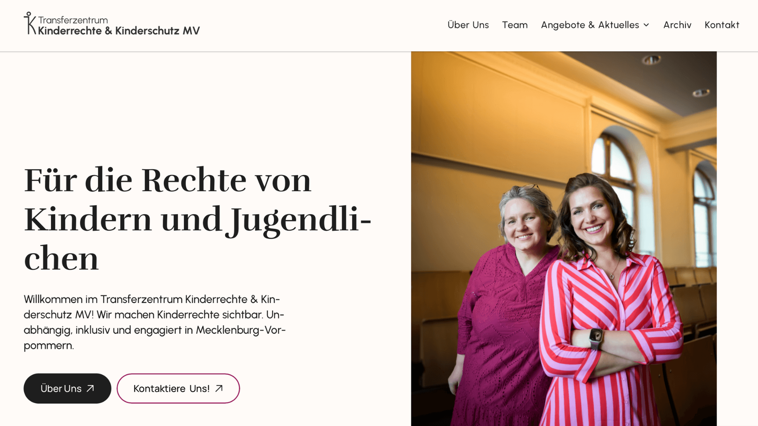The image size is (758, 426).
Task: Open Über Uns in the top navigation
Action: click(468, 25)
